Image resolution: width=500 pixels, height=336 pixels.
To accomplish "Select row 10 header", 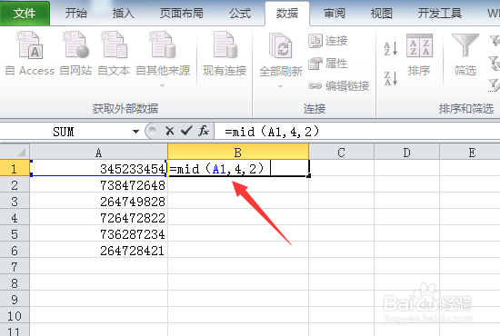I will click(x=15, y=316).
